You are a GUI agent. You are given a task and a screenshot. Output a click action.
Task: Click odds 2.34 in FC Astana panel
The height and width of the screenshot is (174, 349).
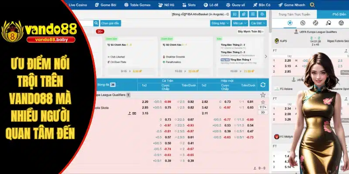[288, 108]
